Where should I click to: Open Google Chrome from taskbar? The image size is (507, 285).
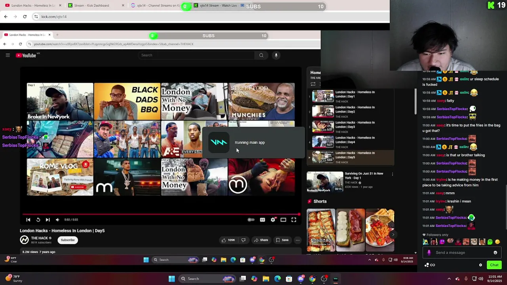pyautogui.click(x=312, y=279)
